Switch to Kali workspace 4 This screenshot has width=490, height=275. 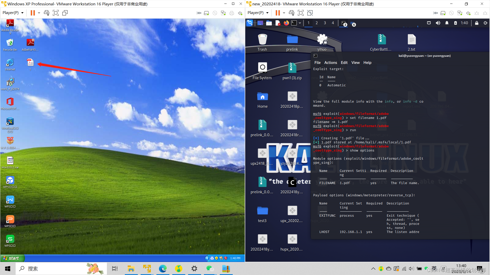click(x=333, y=23)
